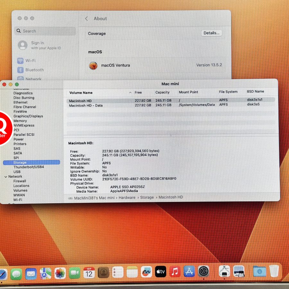Open the Downloads folder in Dock
This screenshot has width=289, height=289.
tap(259, 271)
